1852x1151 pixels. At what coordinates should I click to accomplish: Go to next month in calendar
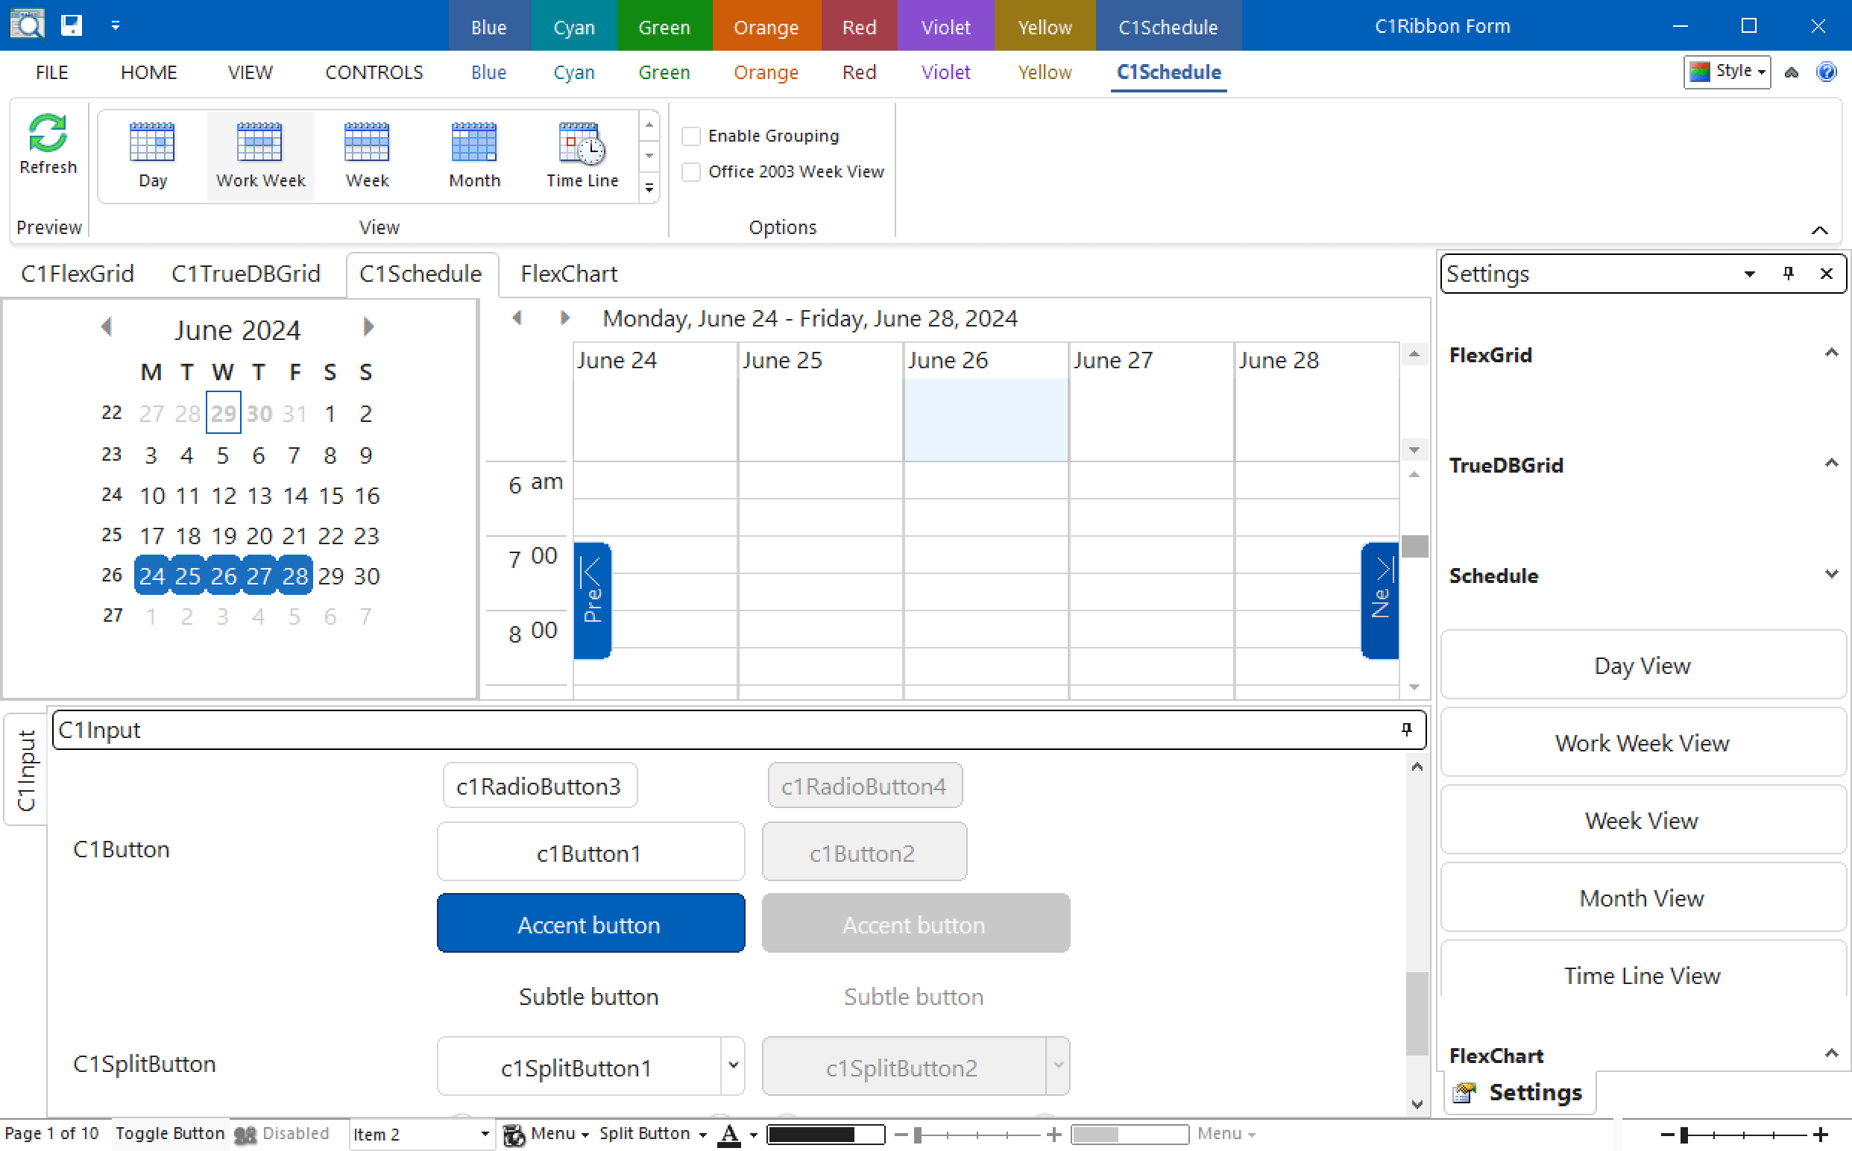368,327
